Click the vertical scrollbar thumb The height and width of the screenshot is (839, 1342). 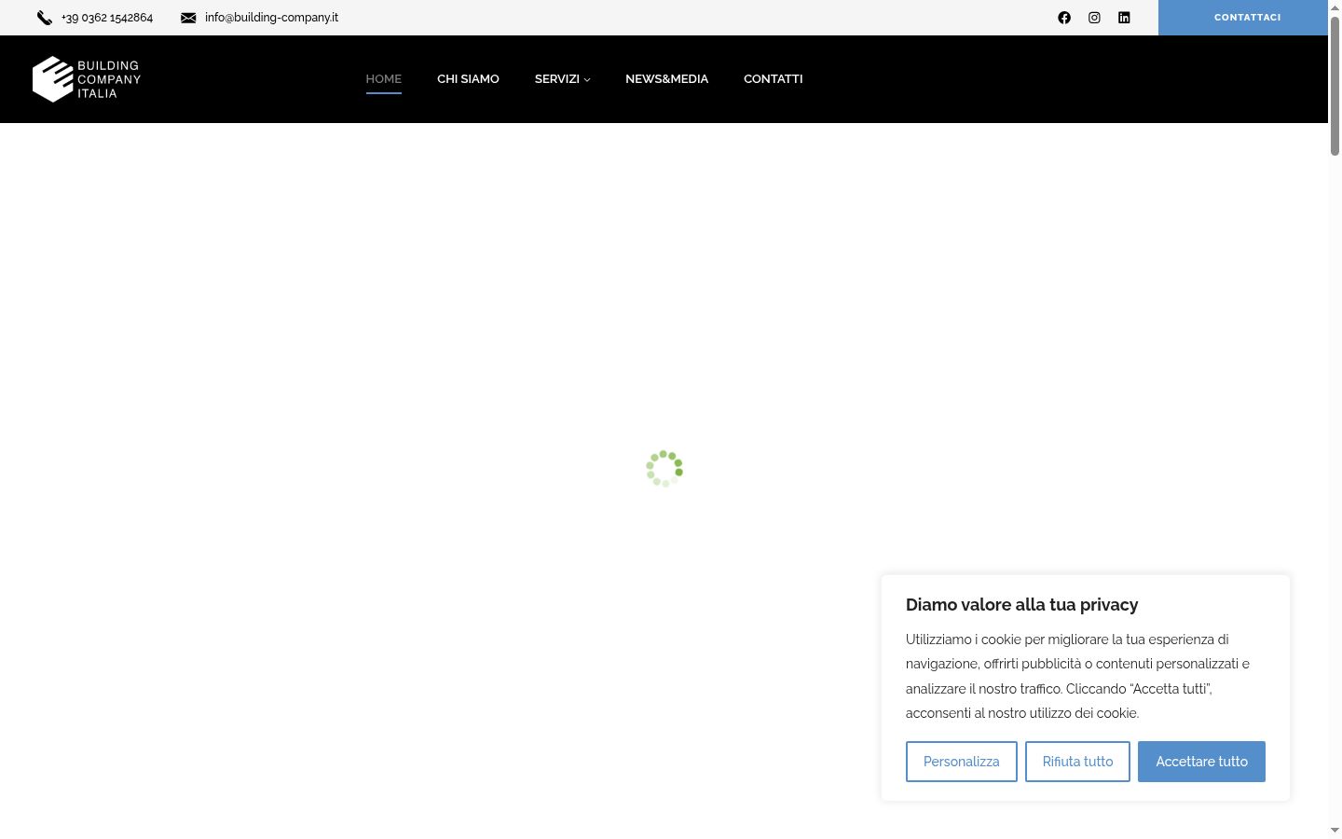click(x=1335, y=84)
